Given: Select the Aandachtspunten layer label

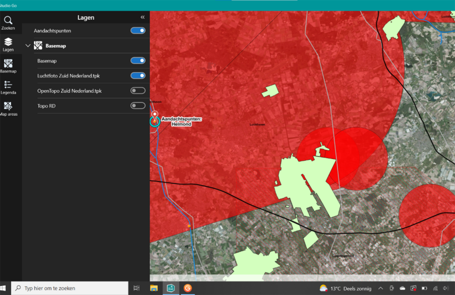Looking at the screenshot, I should [x=52, y=31].
